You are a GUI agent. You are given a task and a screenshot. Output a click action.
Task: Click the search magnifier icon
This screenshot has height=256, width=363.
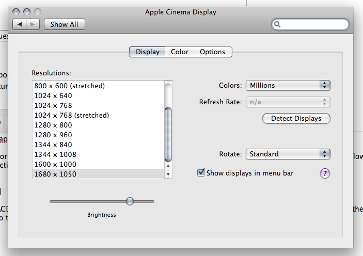tap(277, 24)
